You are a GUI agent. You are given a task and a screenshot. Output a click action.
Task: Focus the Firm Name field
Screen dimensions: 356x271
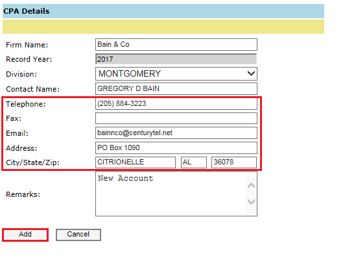coord(176,44)
